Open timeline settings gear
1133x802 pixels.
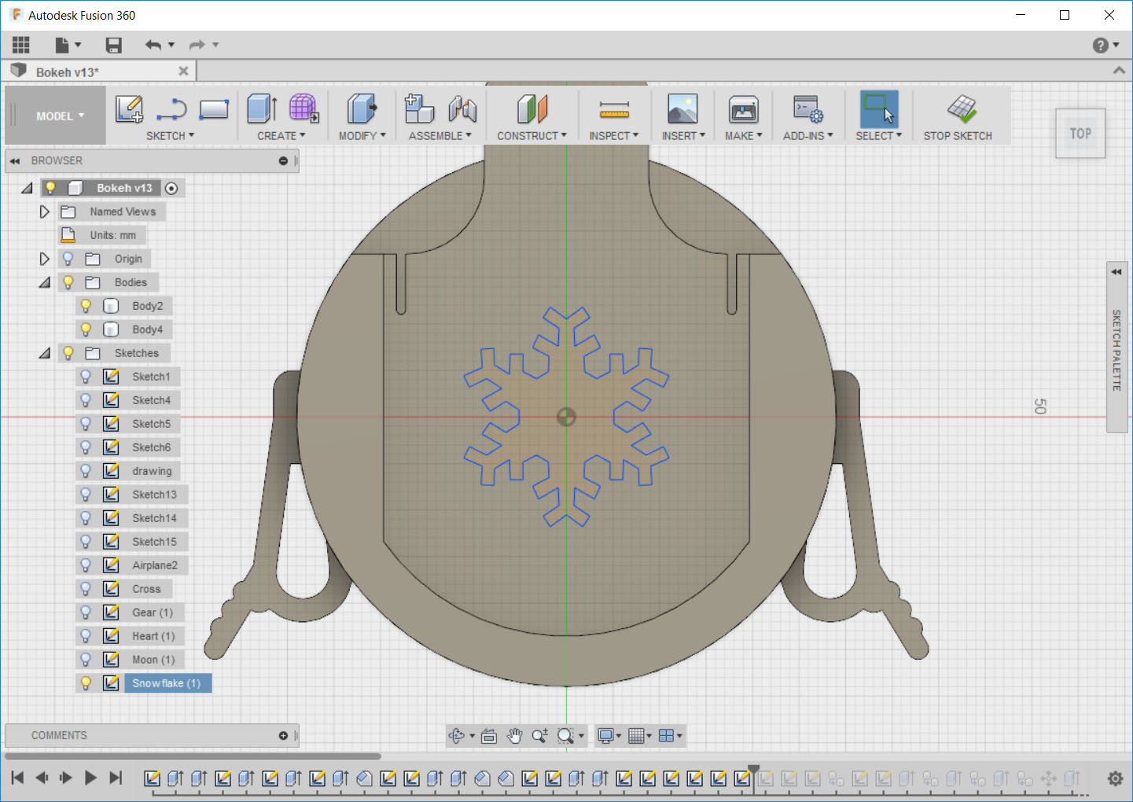click(1115, 778)
